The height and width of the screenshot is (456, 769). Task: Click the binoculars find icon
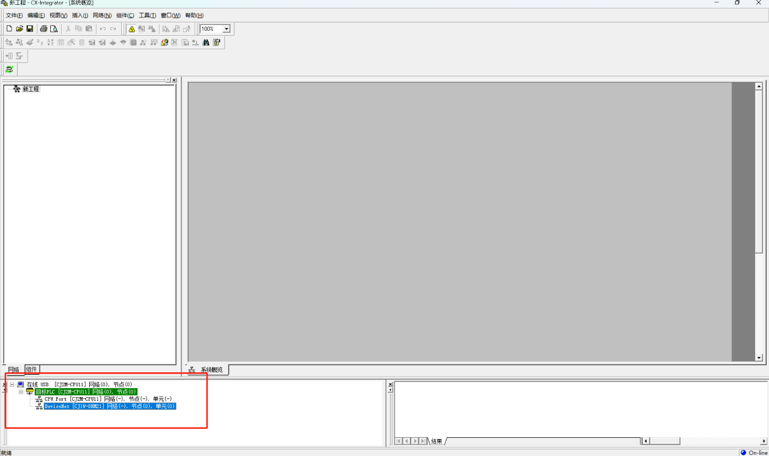[x=206, y=42]
